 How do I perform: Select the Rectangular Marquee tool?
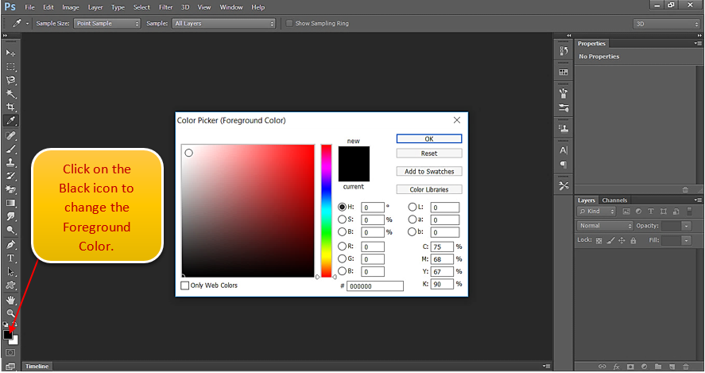tap(10, 67)
